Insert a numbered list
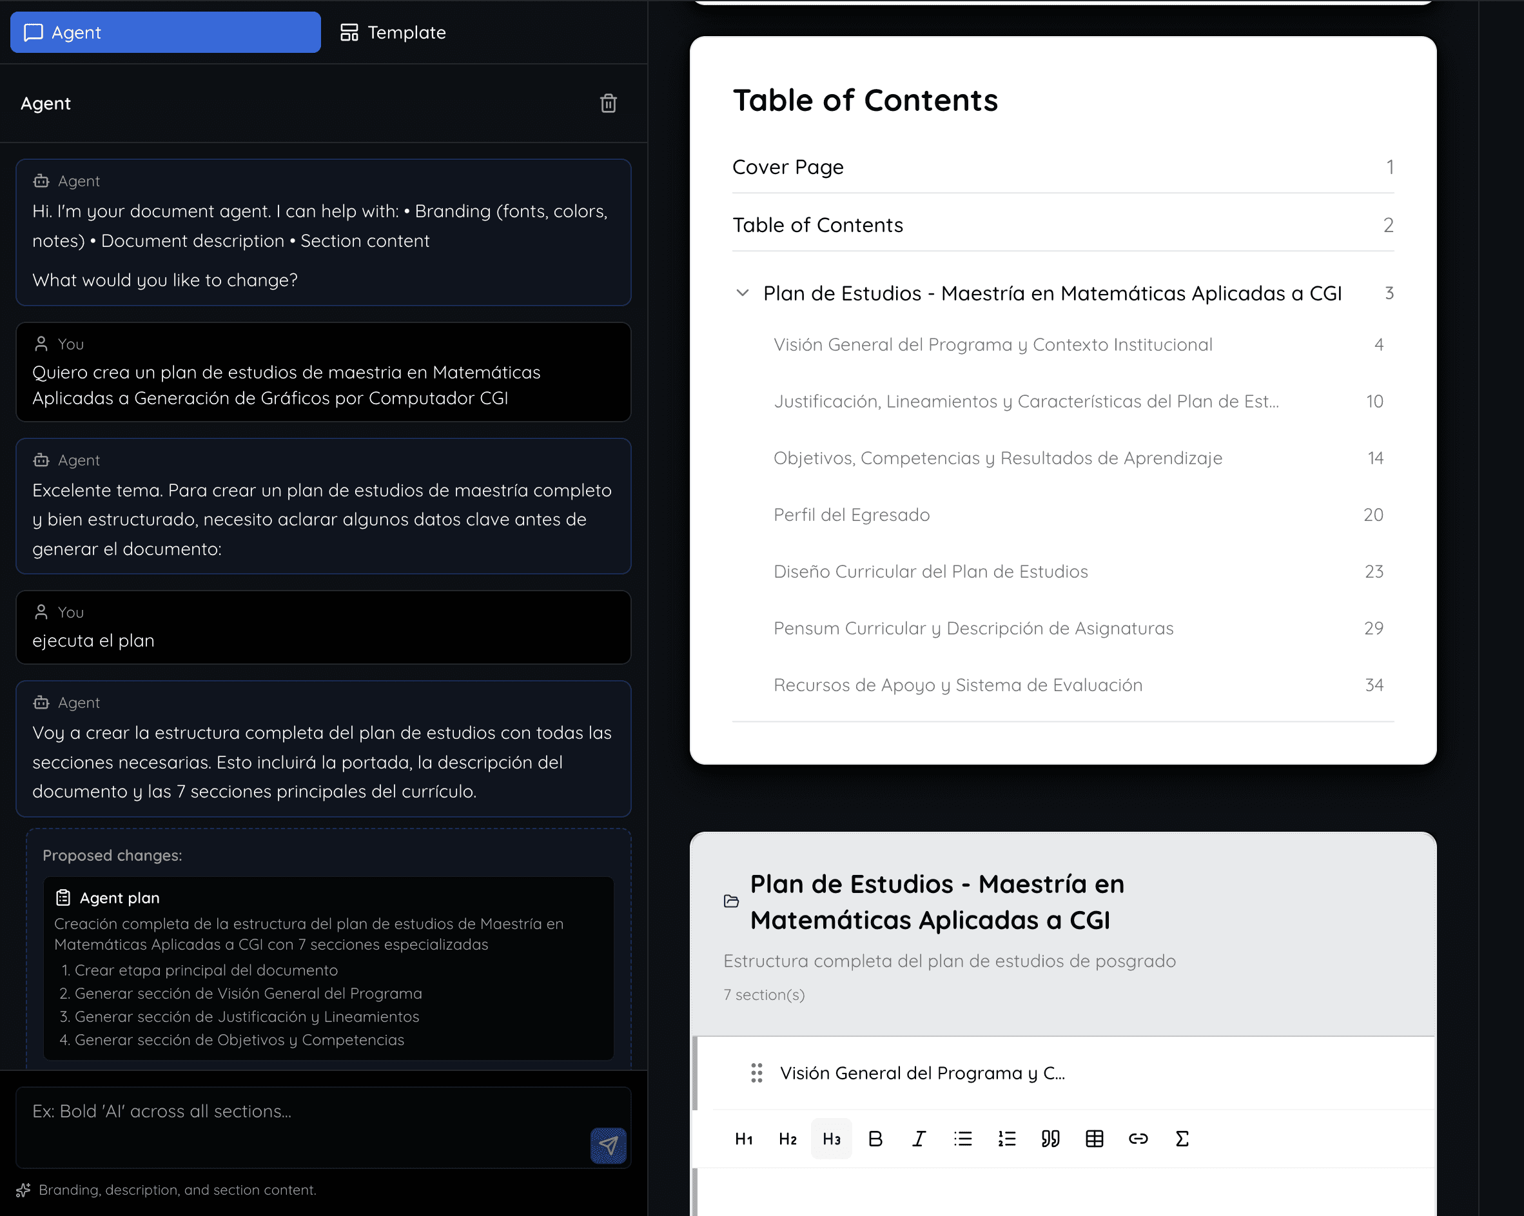The image size is (1524, 1216). coord(1006,1139)
